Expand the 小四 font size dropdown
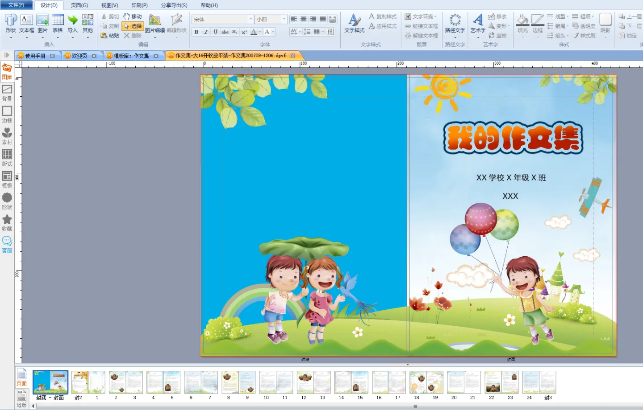Screen dimensions: 643x410 coord(284,19)
